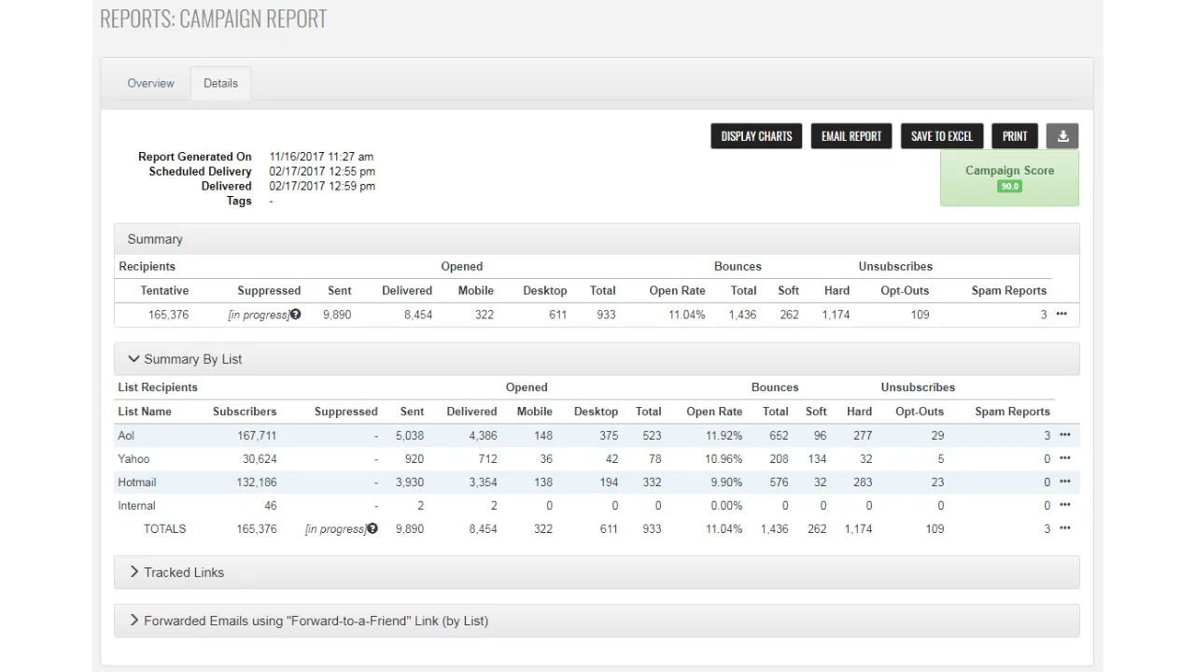Viewport: 1195px width, 672px height.
Task: Click the Display Charts button
Action: (x=756, y=136)
